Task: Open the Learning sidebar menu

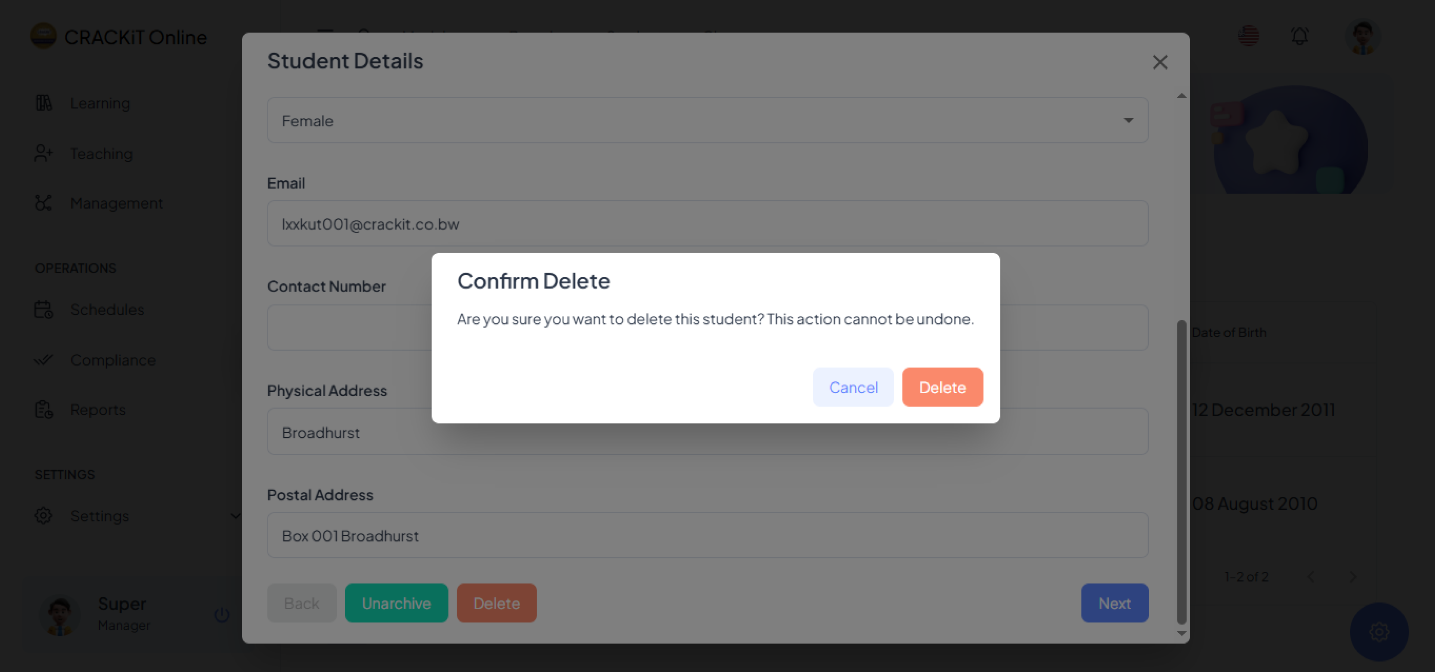Action: [100, 103]
